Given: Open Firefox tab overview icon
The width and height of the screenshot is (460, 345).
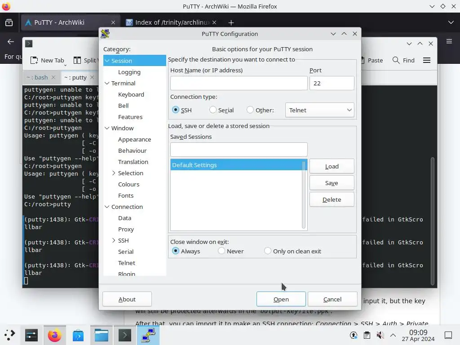Looking at the screenshot, I should pyautogui.click(x=9, y=22).
